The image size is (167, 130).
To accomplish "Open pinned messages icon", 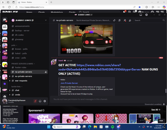I will 125,20.
